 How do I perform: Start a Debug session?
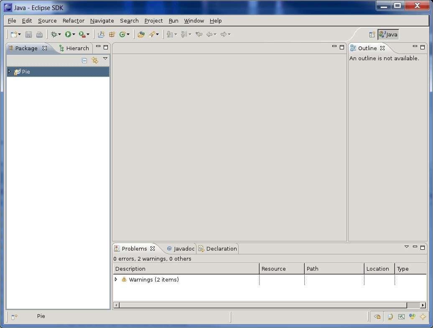click(x=54, y=34)
